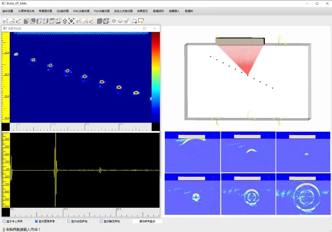
Task: Click the third gray layers icon
Action: coord(127,21)
